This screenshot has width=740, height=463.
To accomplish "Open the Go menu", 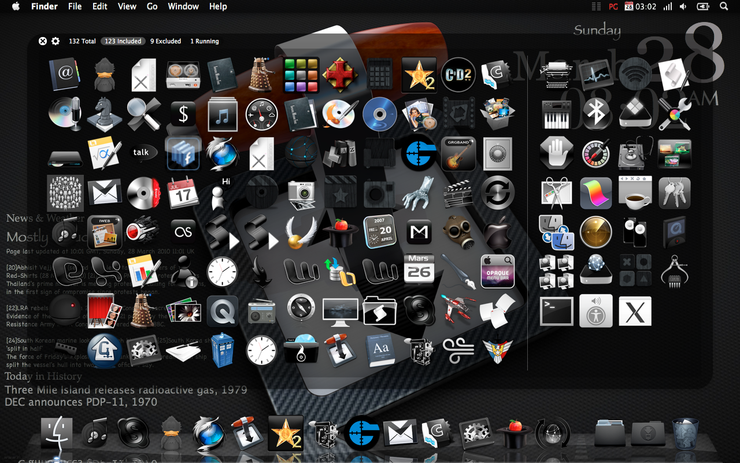I will (x=152, y=6).
